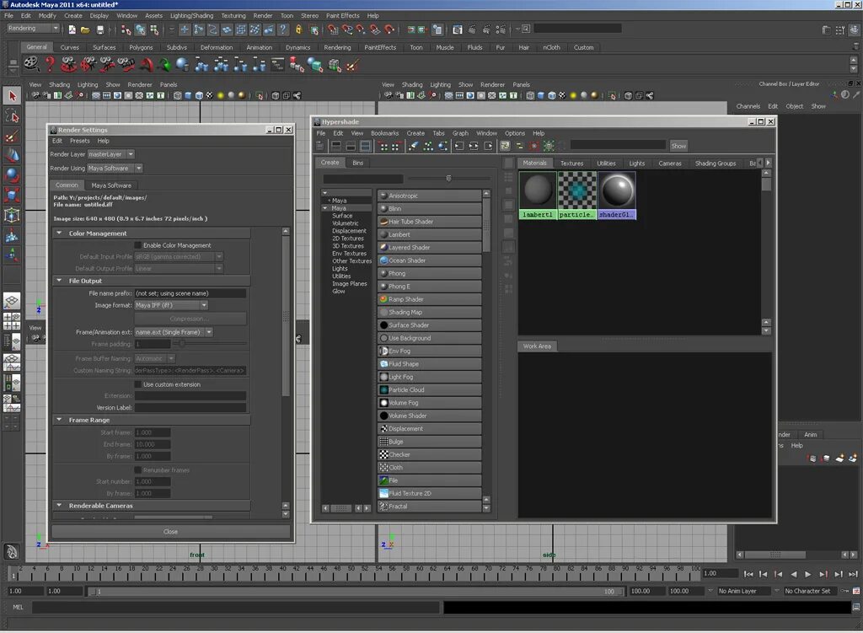The image size is (863, 633).
Task: Create a Ramp Shader node
Action: (429, 299)
